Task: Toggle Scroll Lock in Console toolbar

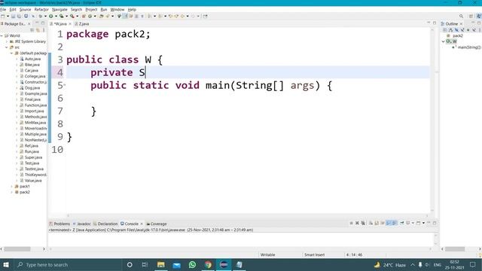Action: (x=377, y=223)
